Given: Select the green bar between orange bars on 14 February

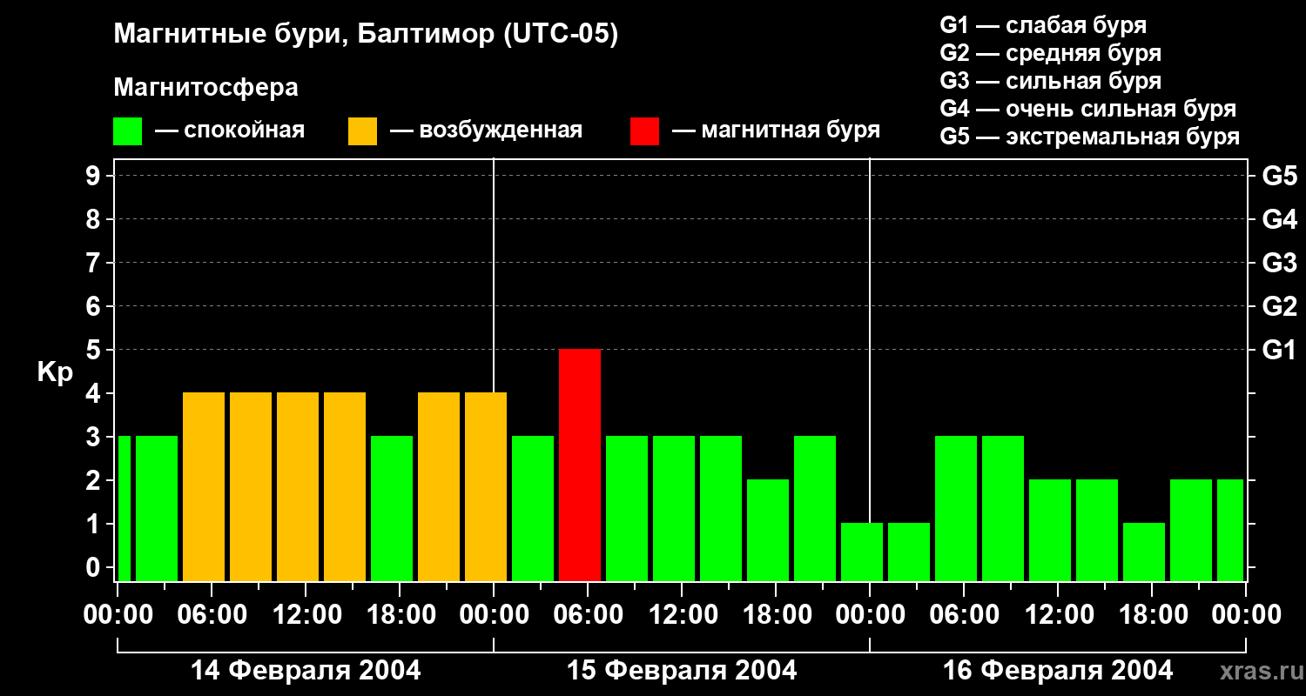Looking at the screenshot, I should [392, 508].
